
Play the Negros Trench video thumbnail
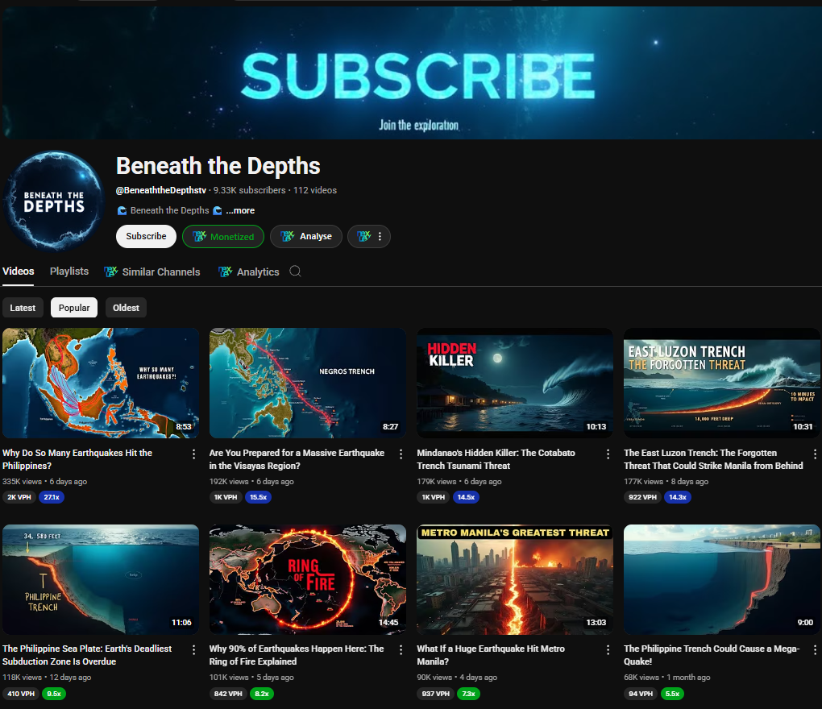307,383
